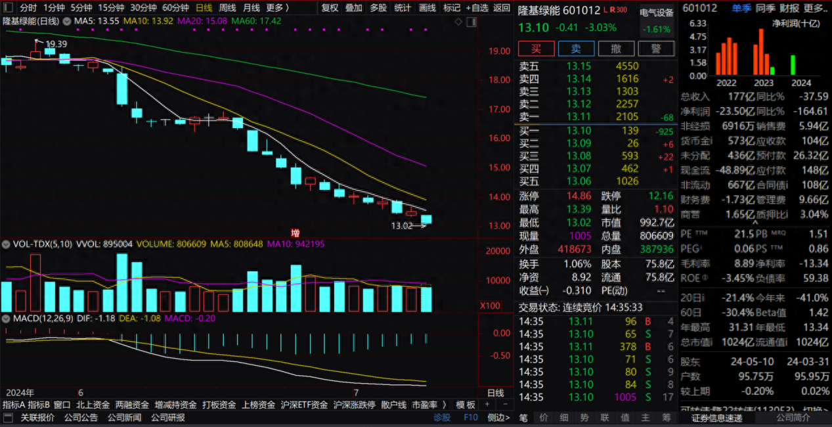832x427 pixels.
Task: Open the 北上资金 indicator tab
Action: [x=93, y=405]
